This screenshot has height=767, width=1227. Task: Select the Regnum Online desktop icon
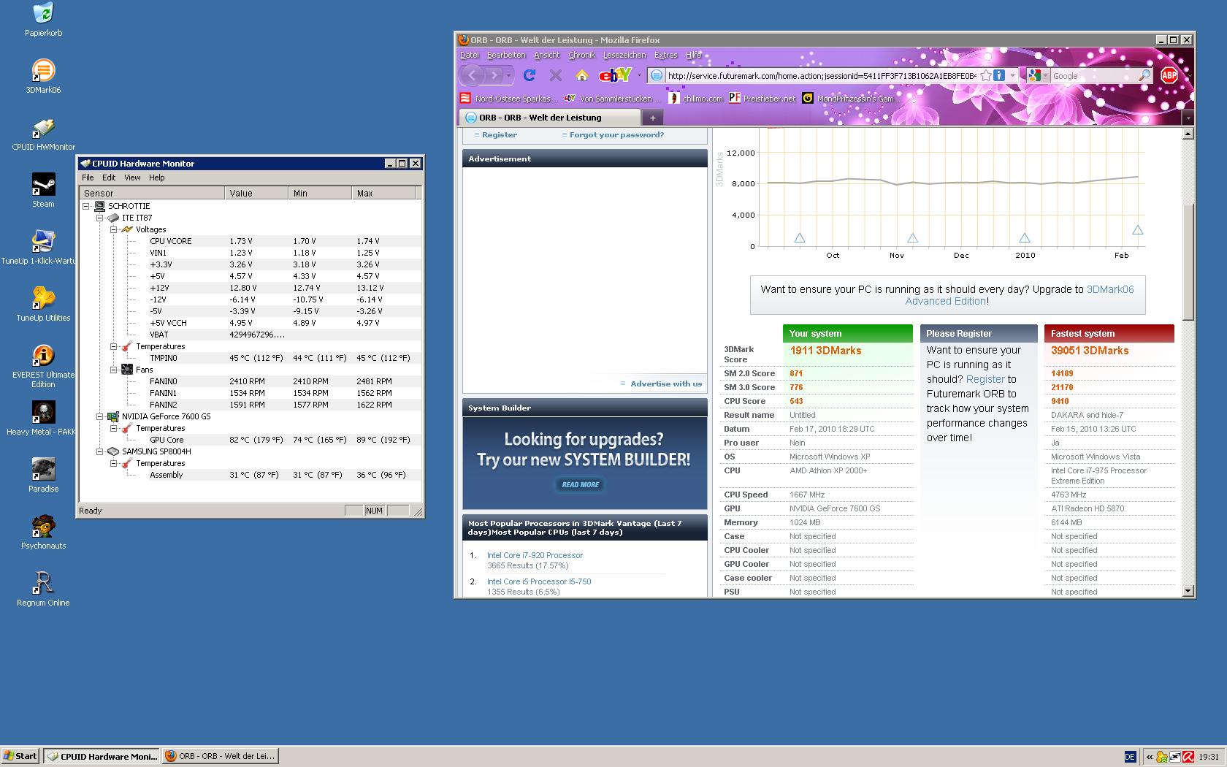pyautogui.click(x=43, y=589)
